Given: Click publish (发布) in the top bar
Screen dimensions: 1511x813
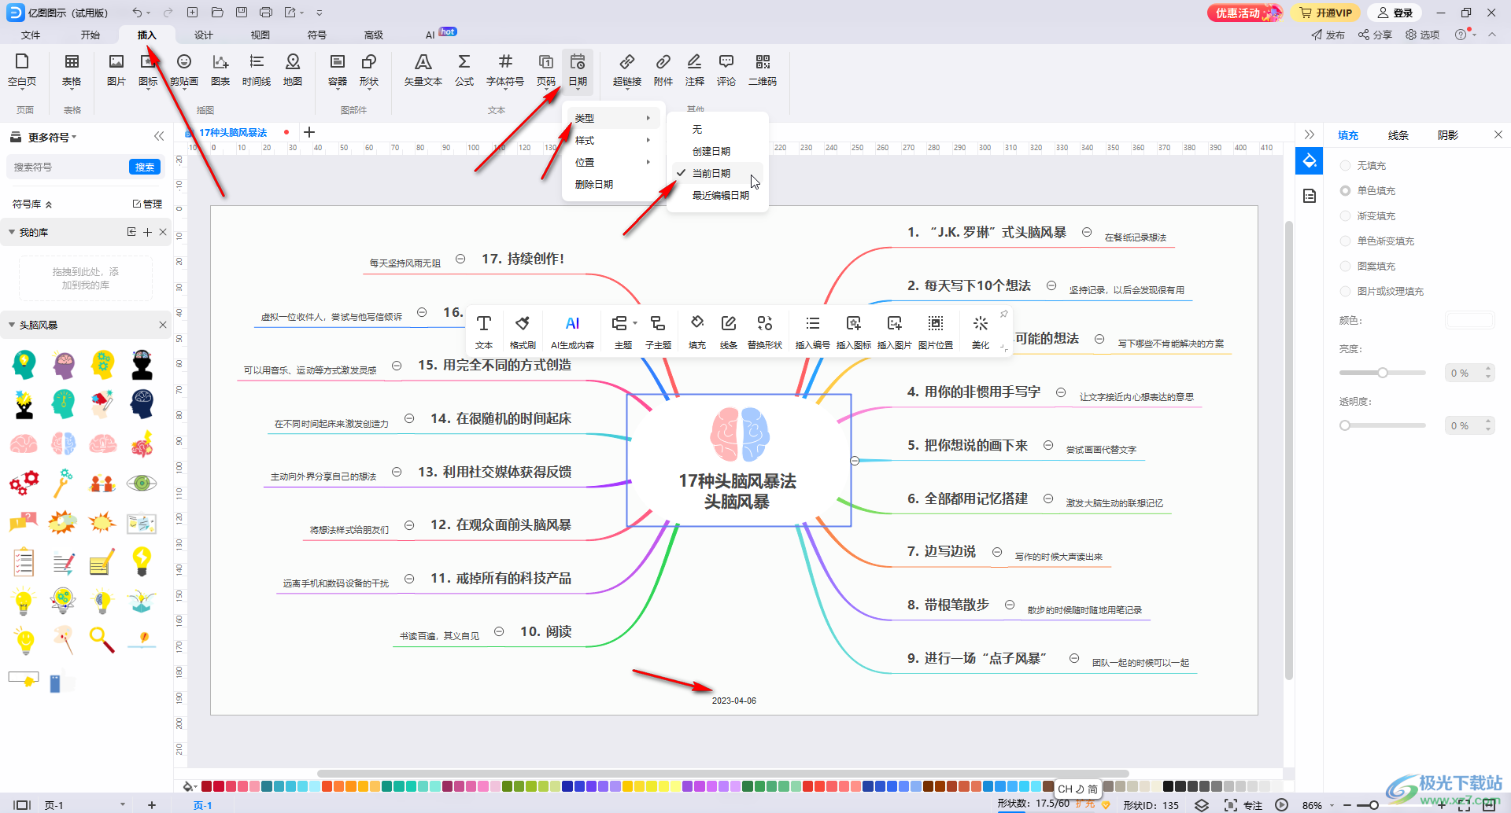Looking at the screenshot, I should click(x=1328, y=35).
